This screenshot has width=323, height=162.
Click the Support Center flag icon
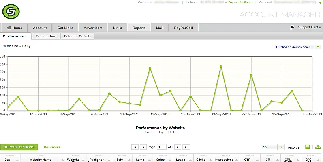[x=292, y=28]
